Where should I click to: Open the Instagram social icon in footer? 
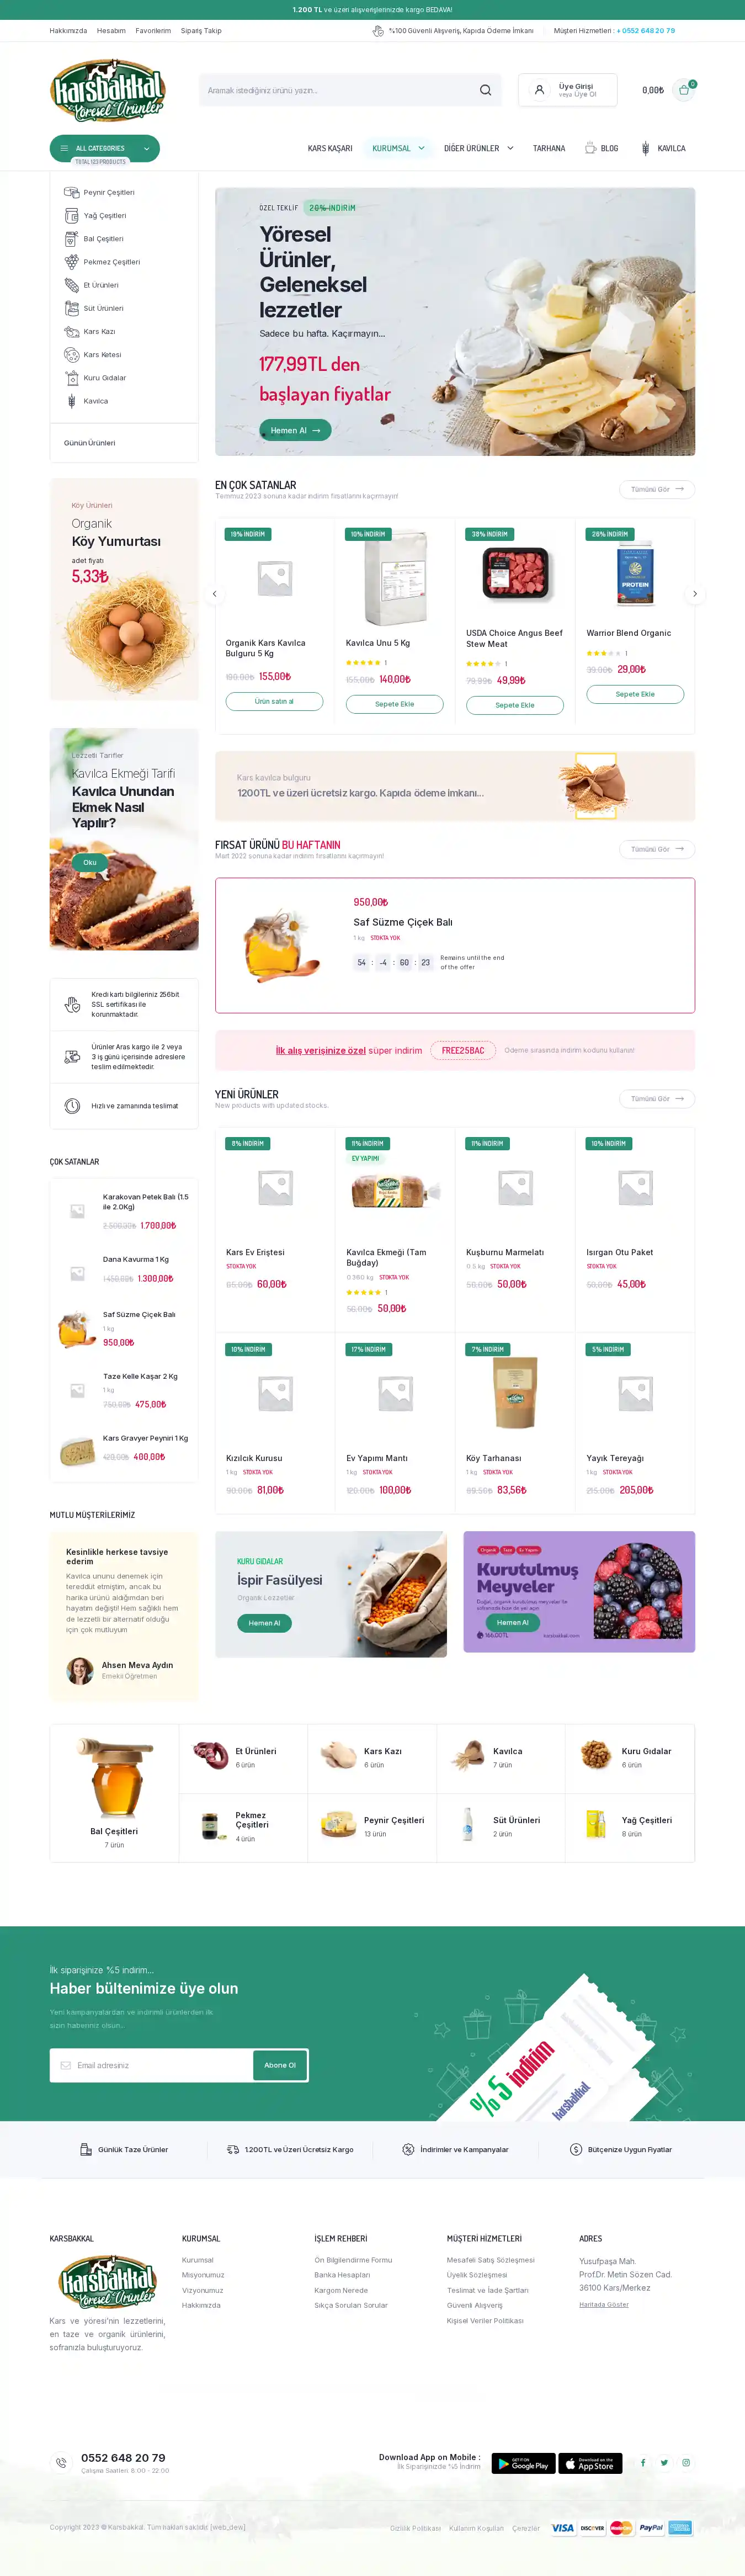point(686,2462)
